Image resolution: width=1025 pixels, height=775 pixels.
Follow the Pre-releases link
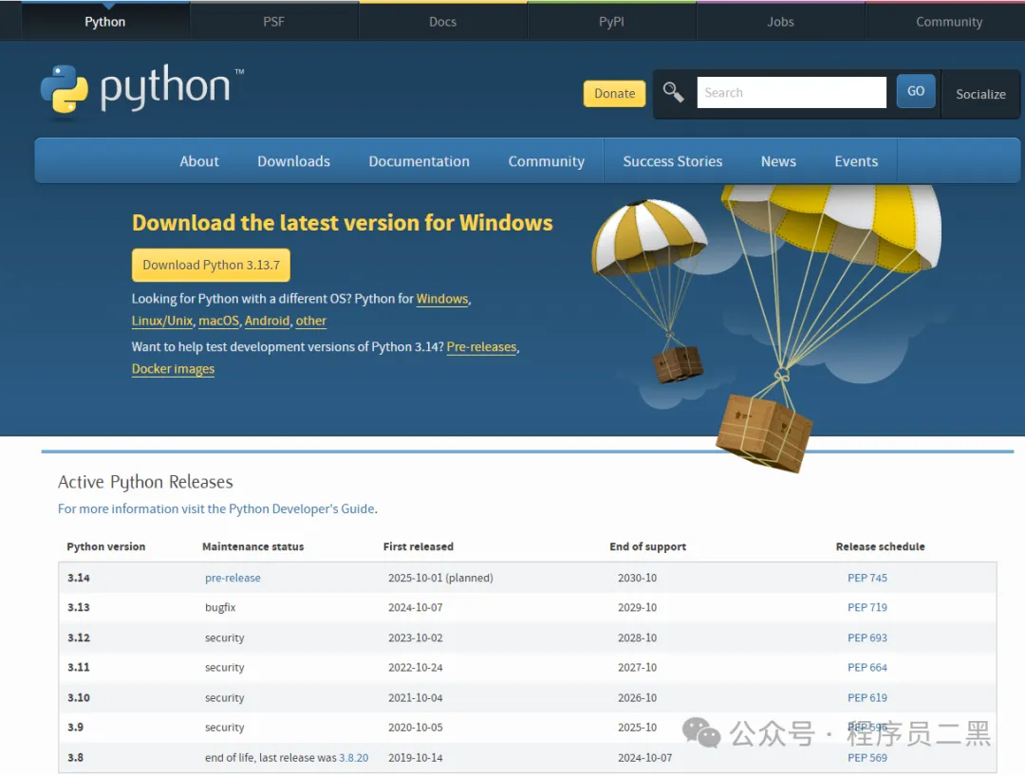481,347
